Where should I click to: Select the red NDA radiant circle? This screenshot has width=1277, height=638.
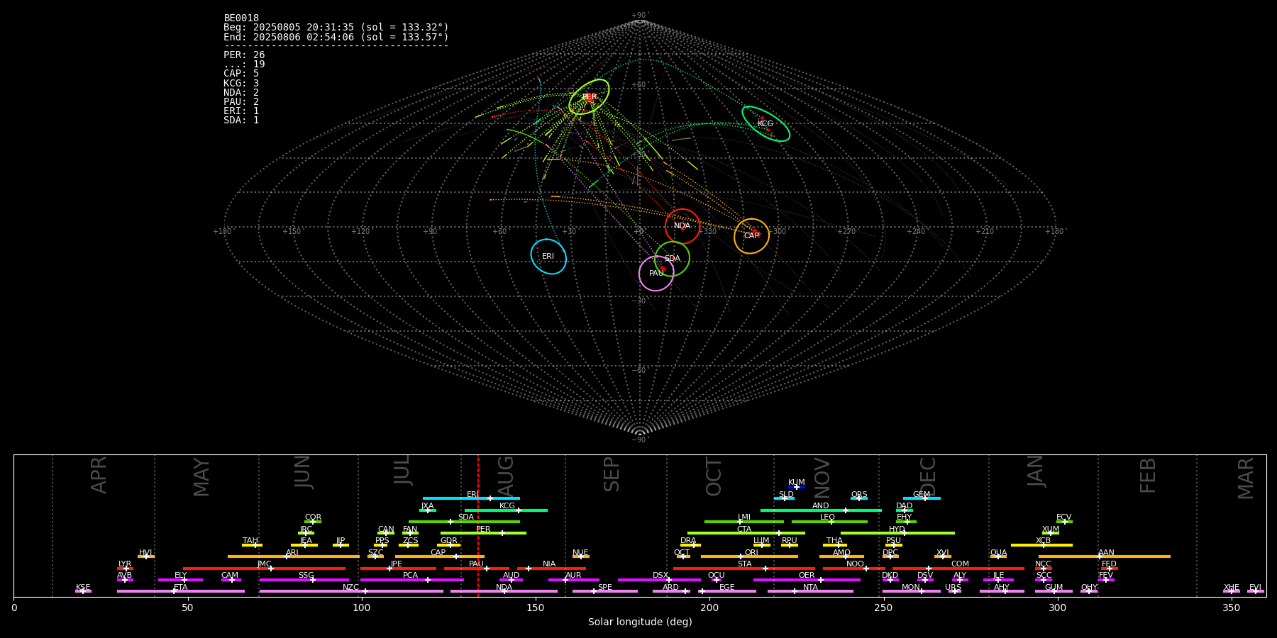[682, 226]
